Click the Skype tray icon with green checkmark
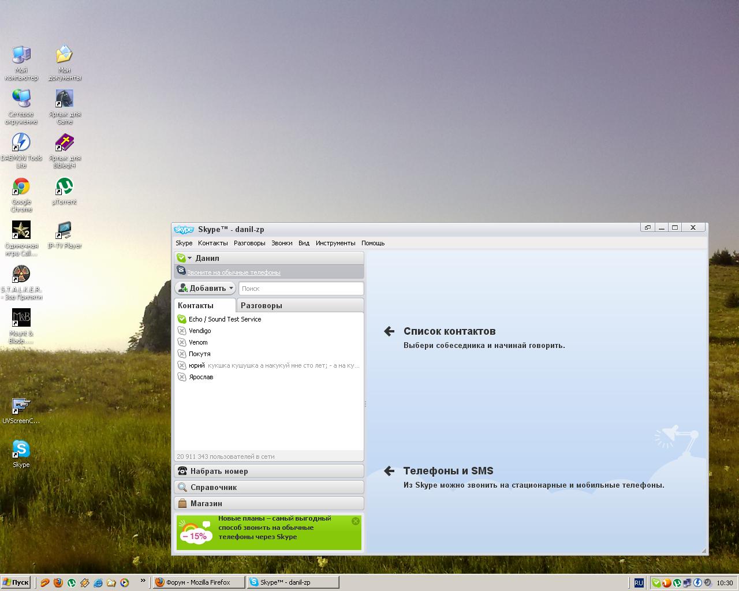 pyautogui.click(x=656, y=583)
